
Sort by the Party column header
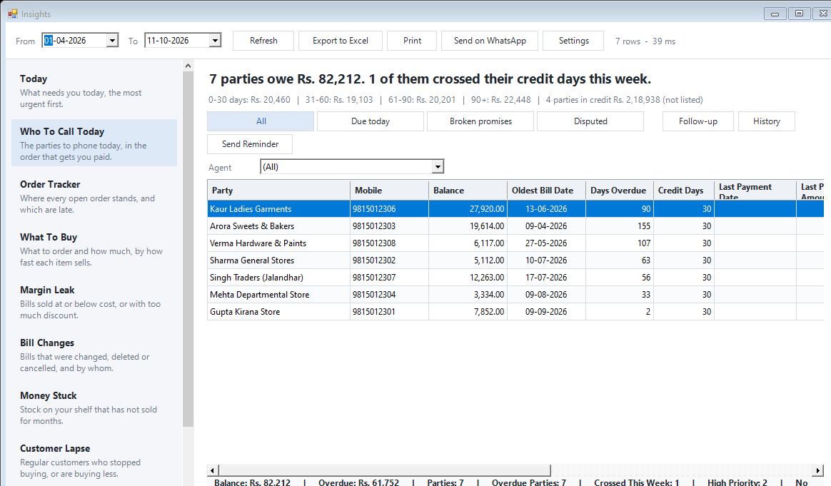(278, 191)
